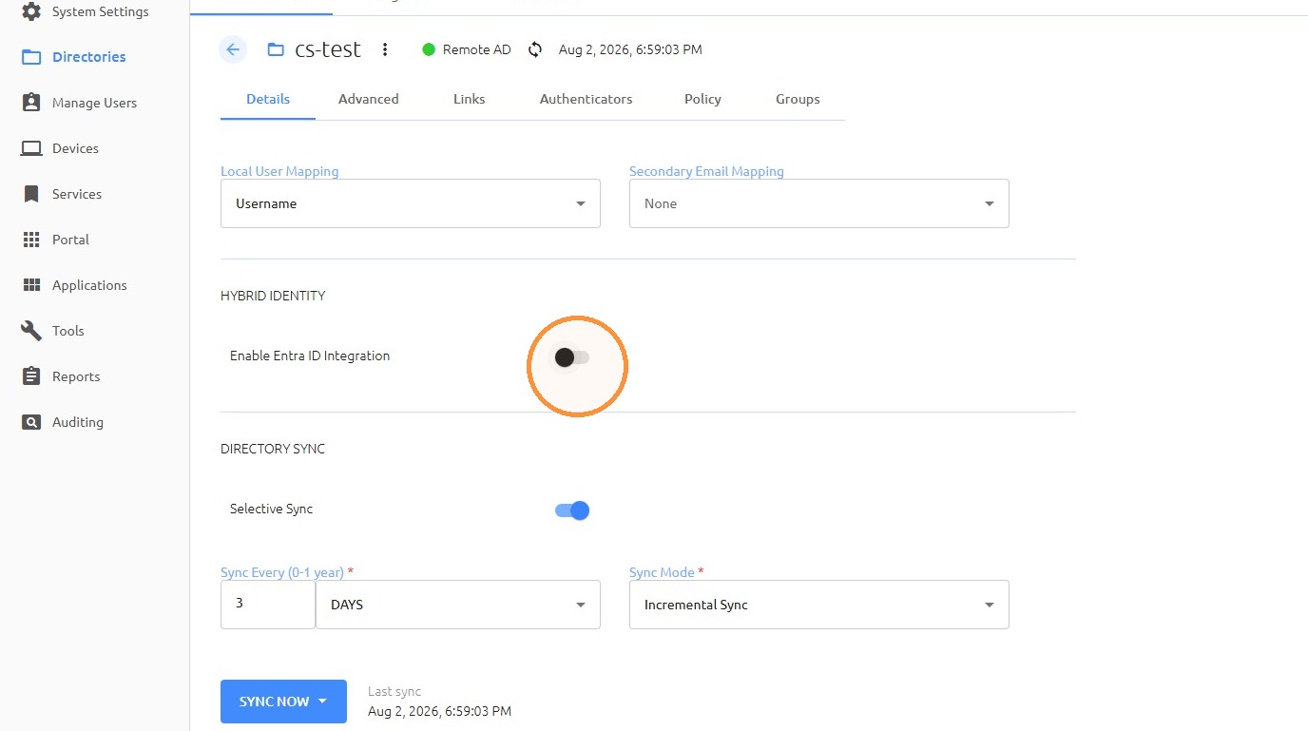
Task: Open the Sync Mode dropdown
Action: 819,605
